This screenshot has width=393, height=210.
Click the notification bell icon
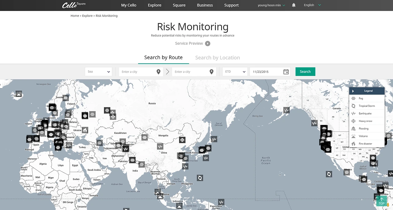(294, 5)
